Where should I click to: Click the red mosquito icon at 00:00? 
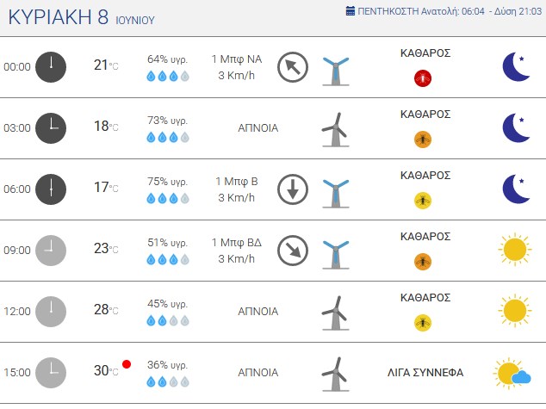[x=423, y=78]
